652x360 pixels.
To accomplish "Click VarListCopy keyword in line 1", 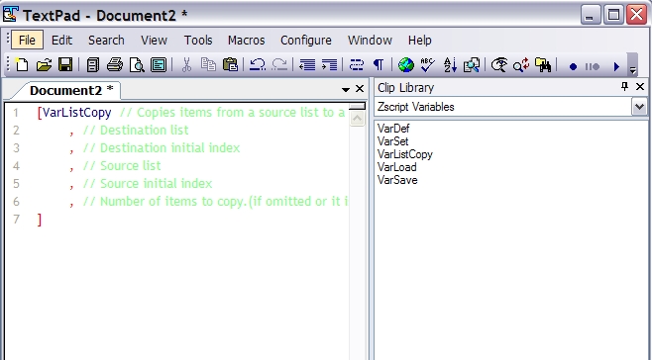I will pyautogui.click(x=77, y=113).
